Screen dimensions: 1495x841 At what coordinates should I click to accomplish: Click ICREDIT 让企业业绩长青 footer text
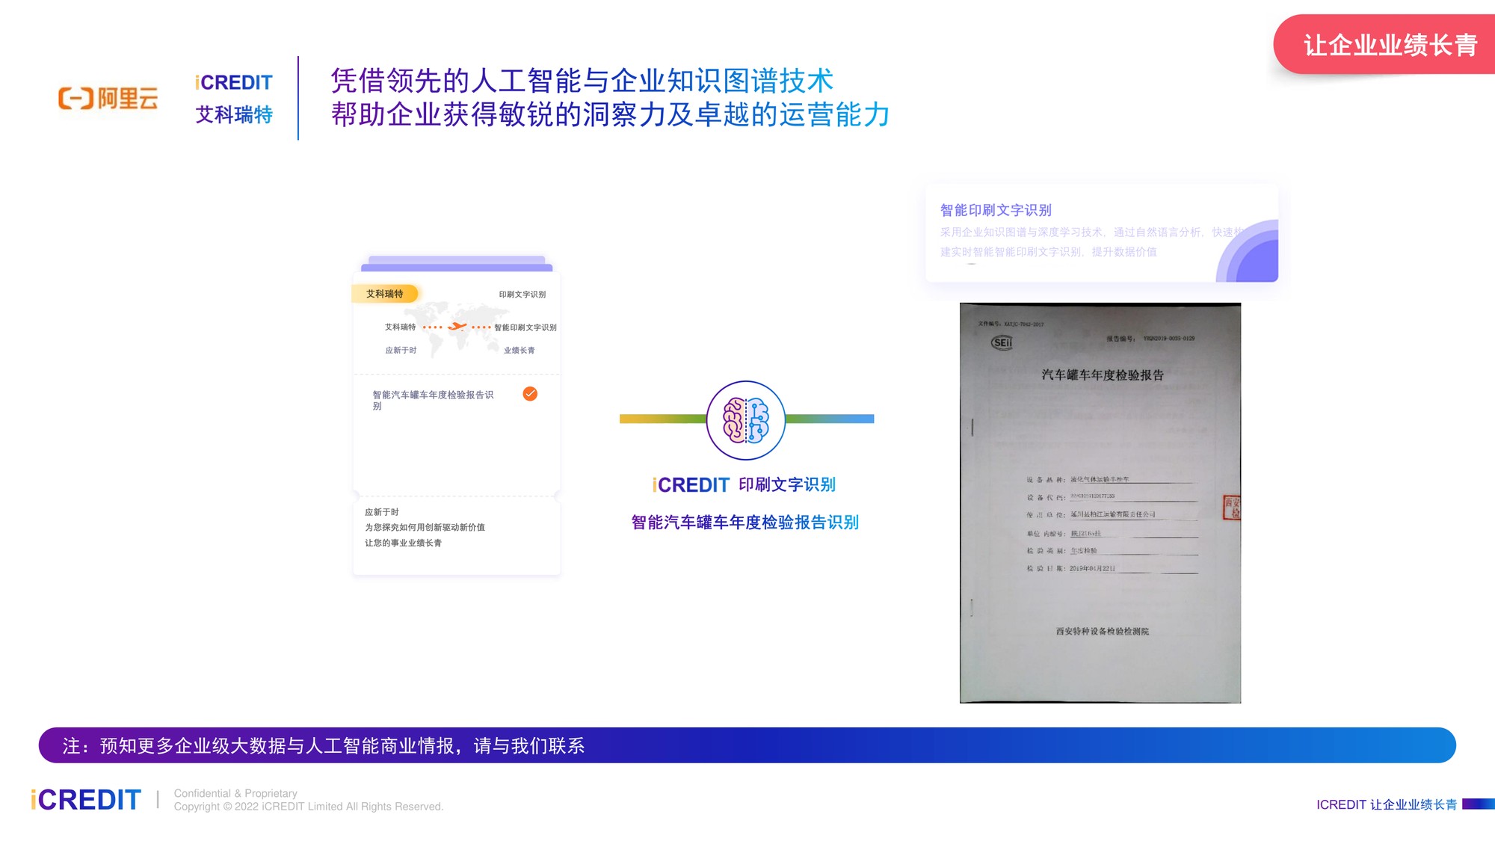1387,804
